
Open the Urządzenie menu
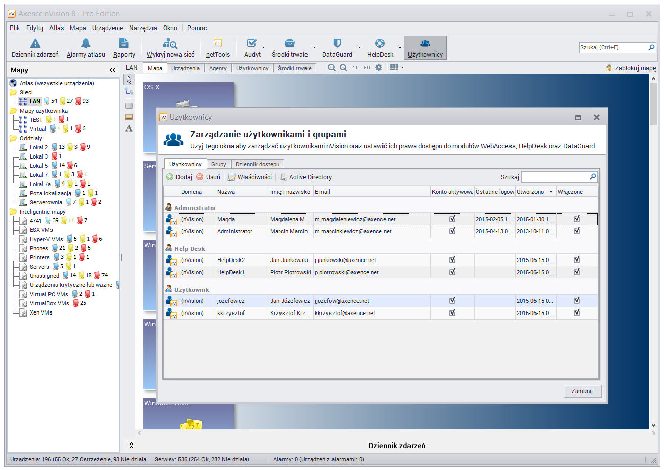pos(108,28)
